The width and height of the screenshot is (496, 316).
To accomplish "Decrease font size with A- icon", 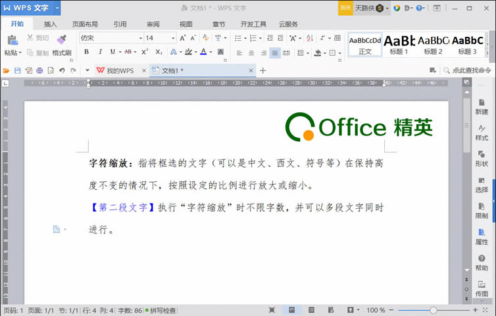I will click(193, 38).
